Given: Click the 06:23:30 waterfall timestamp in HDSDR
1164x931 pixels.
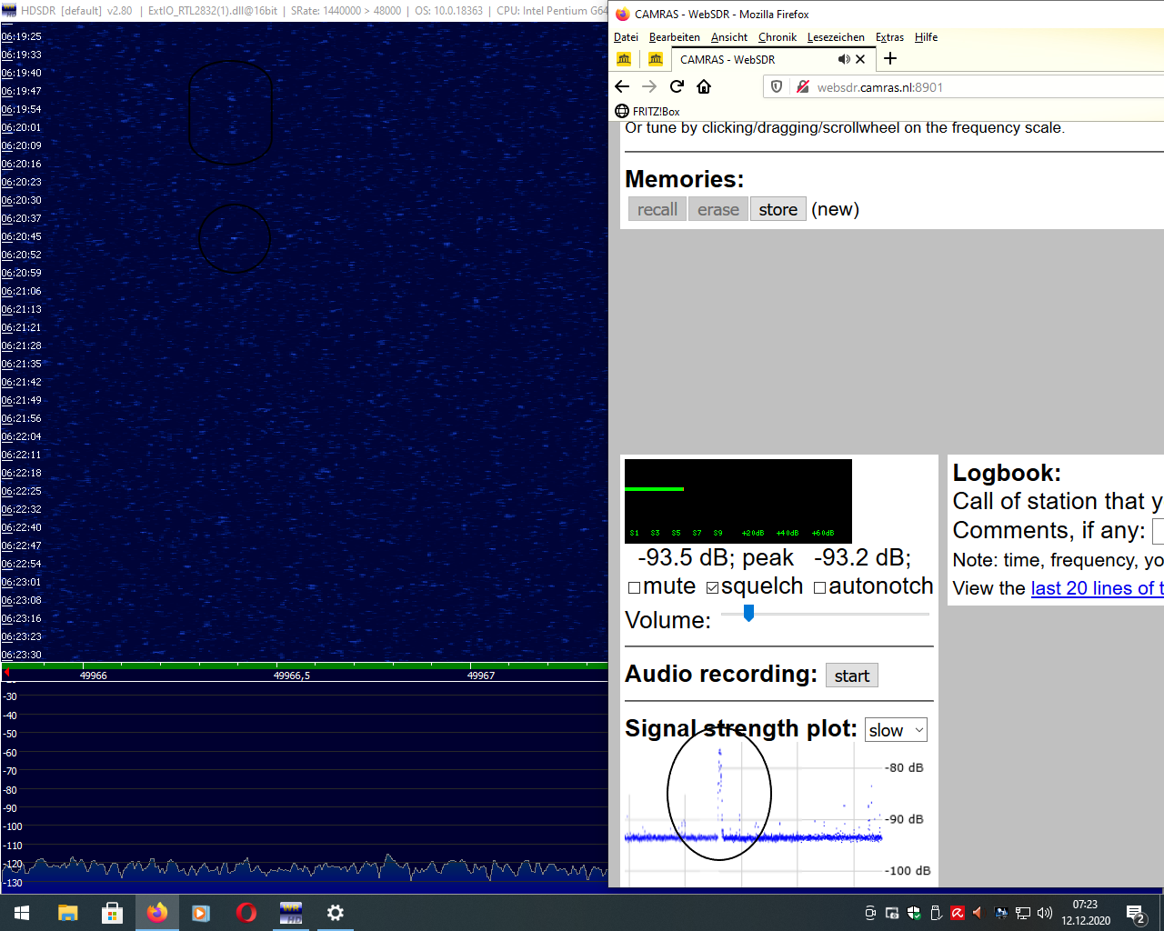Looking at the screenshot, I should point(21,655).
